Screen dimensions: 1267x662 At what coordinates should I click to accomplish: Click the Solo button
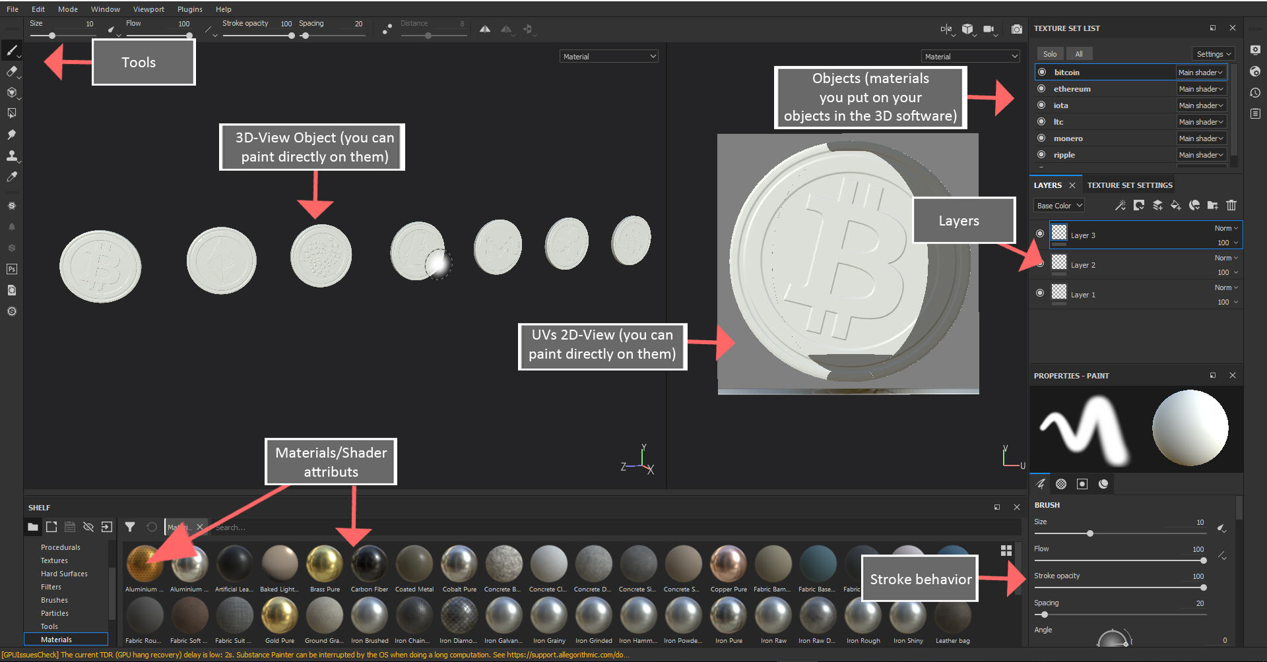1050,54
